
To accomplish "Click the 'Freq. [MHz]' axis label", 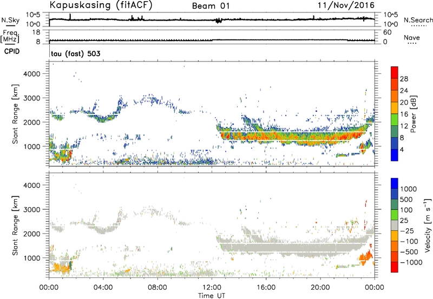I will (x=10, y=36).
